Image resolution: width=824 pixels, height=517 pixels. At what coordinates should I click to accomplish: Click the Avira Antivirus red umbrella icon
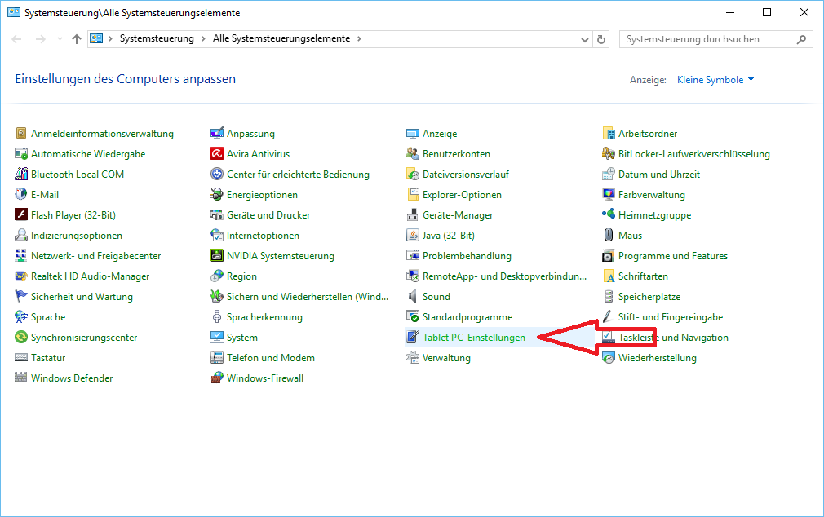[216, 153]
